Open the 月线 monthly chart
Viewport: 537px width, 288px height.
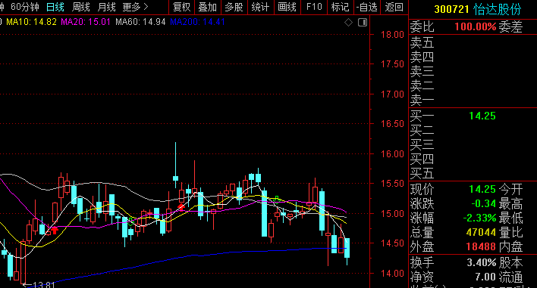(x=106, y=7)
